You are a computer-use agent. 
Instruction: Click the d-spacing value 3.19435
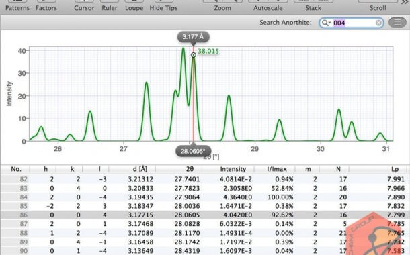pos(140,197)
